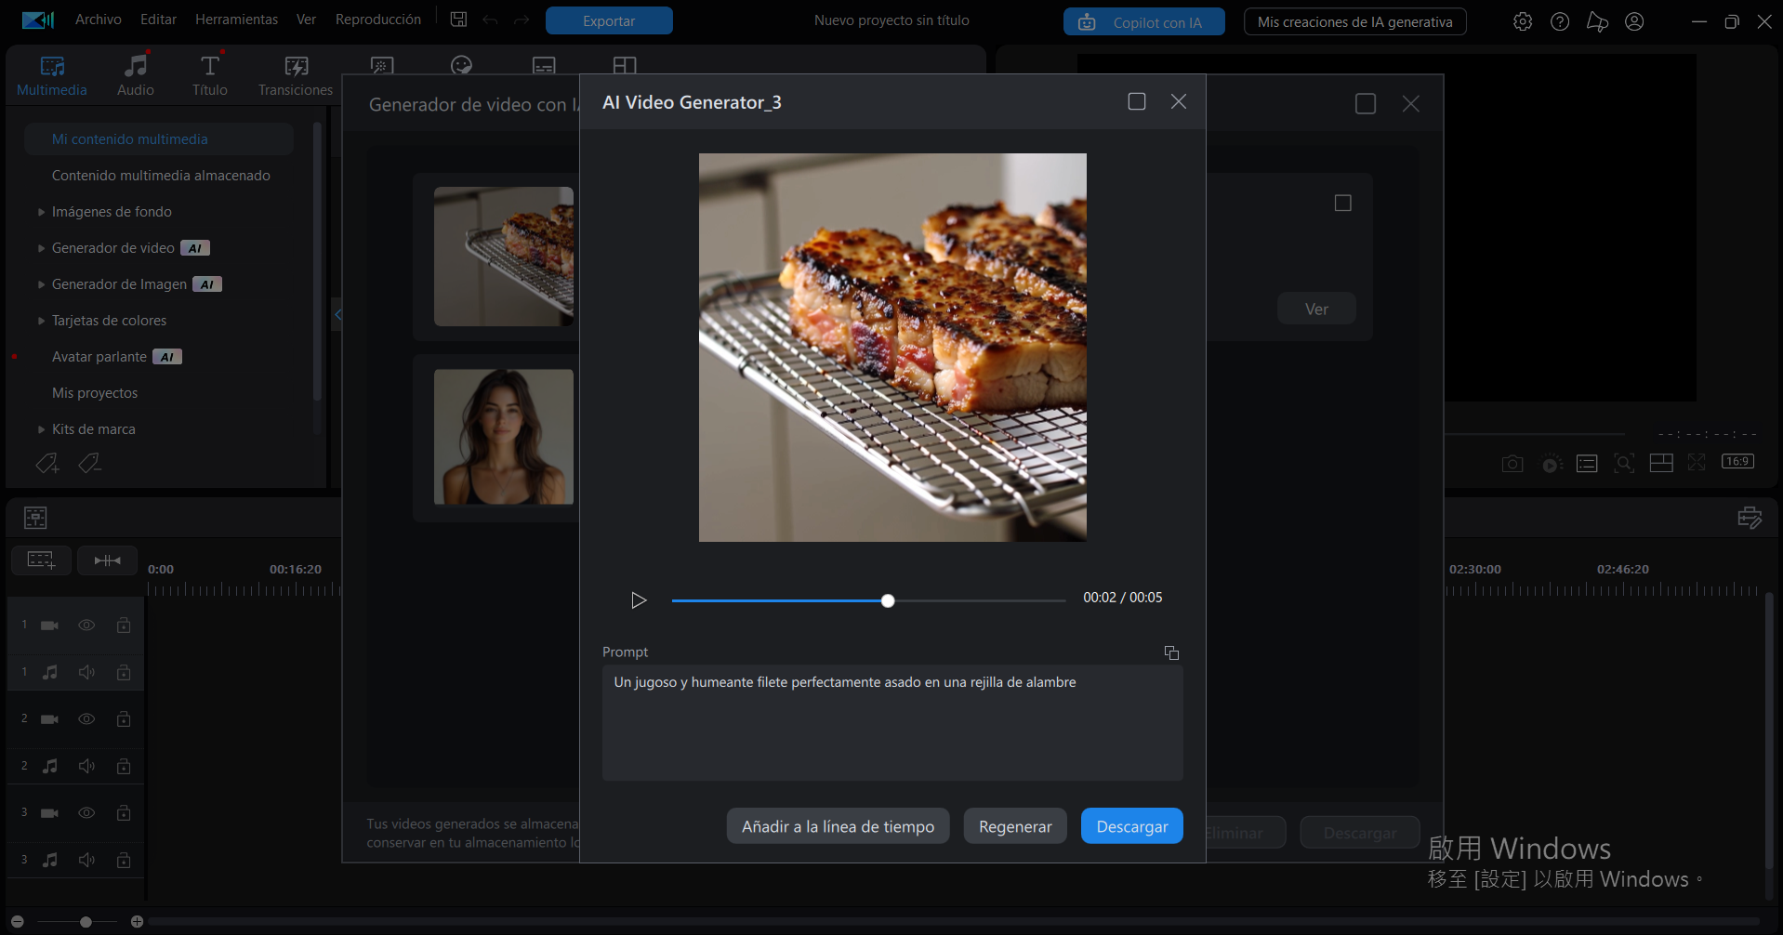Select Mi contenido multimedia

click(x=159, y=139)
